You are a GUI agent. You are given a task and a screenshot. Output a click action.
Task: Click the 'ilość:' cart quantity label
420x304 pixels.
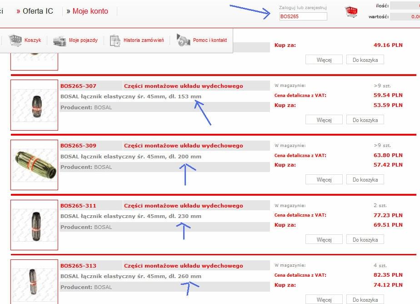tap(382, 5)
